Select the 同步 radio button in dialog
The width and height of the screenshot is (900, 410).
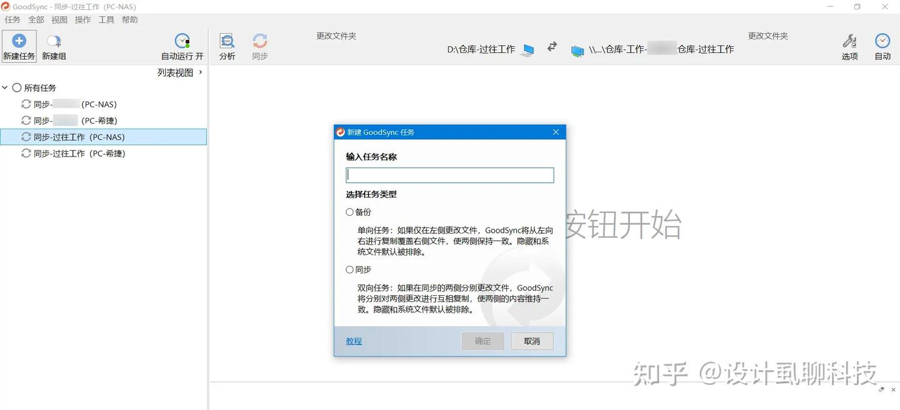pos(350,270)
